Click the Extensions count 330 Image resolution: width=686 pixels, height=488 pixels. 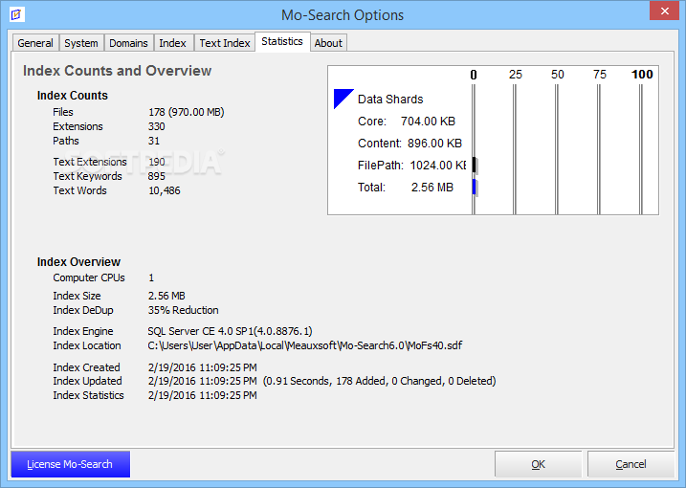point(157,126)
